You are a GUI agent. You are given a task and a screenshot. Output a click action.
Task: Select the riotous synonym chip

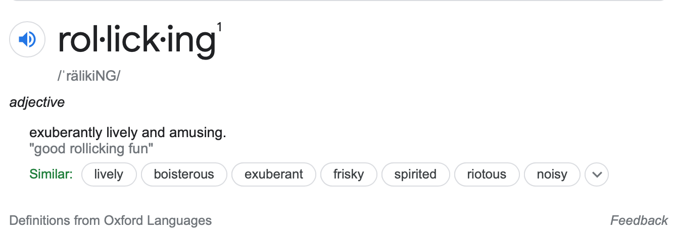click(x=487, y=174)
